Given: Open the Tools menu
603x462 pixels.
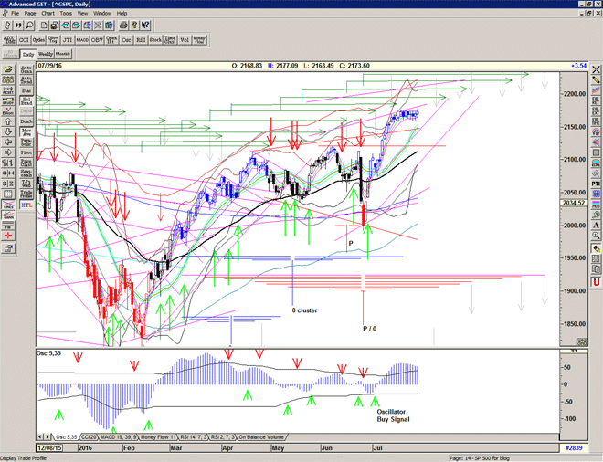Looking at the screenshot, I should click(x=66, y=14).
